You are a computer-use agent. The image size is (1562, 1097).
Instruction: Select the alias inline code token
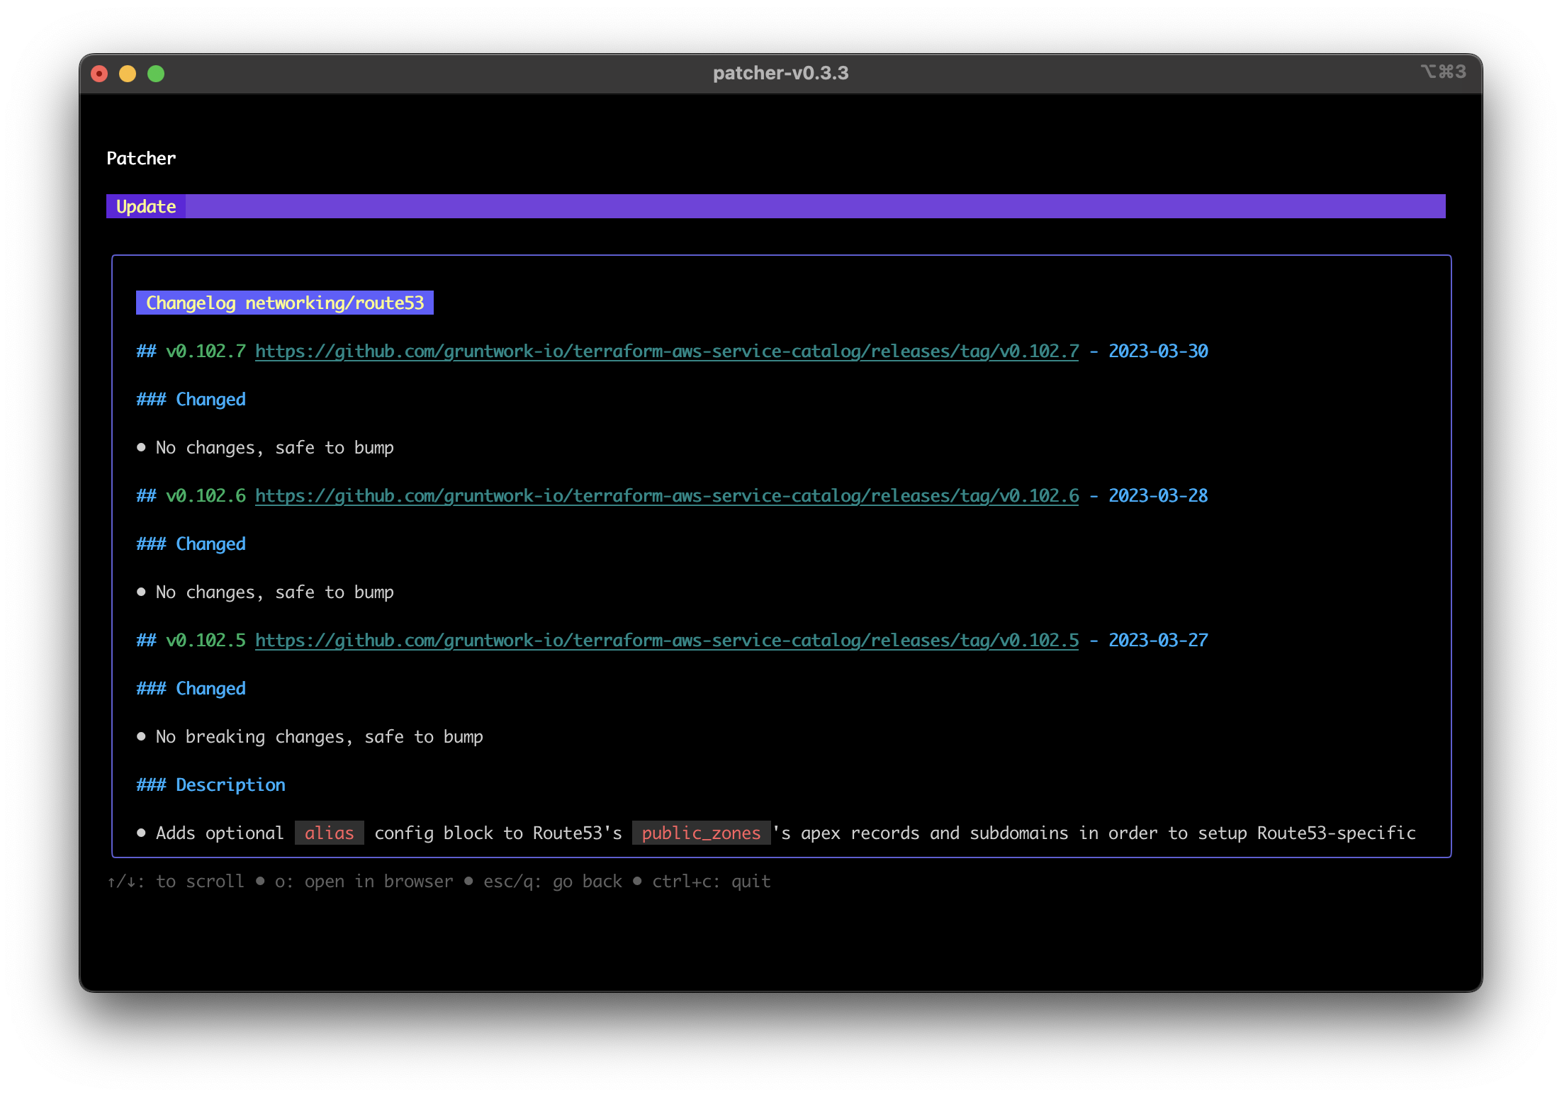click(x=329, y=833)
